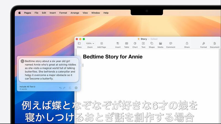Click the bedtime story prompt text field
Screen dimensions: 221x124
[x=49, y=70]
